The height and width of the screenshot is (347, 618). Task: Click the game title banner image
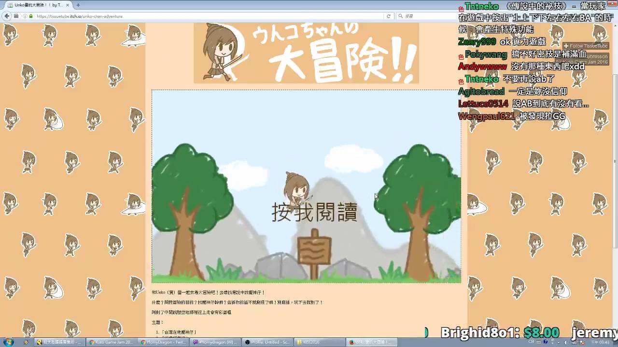(306, 53)
